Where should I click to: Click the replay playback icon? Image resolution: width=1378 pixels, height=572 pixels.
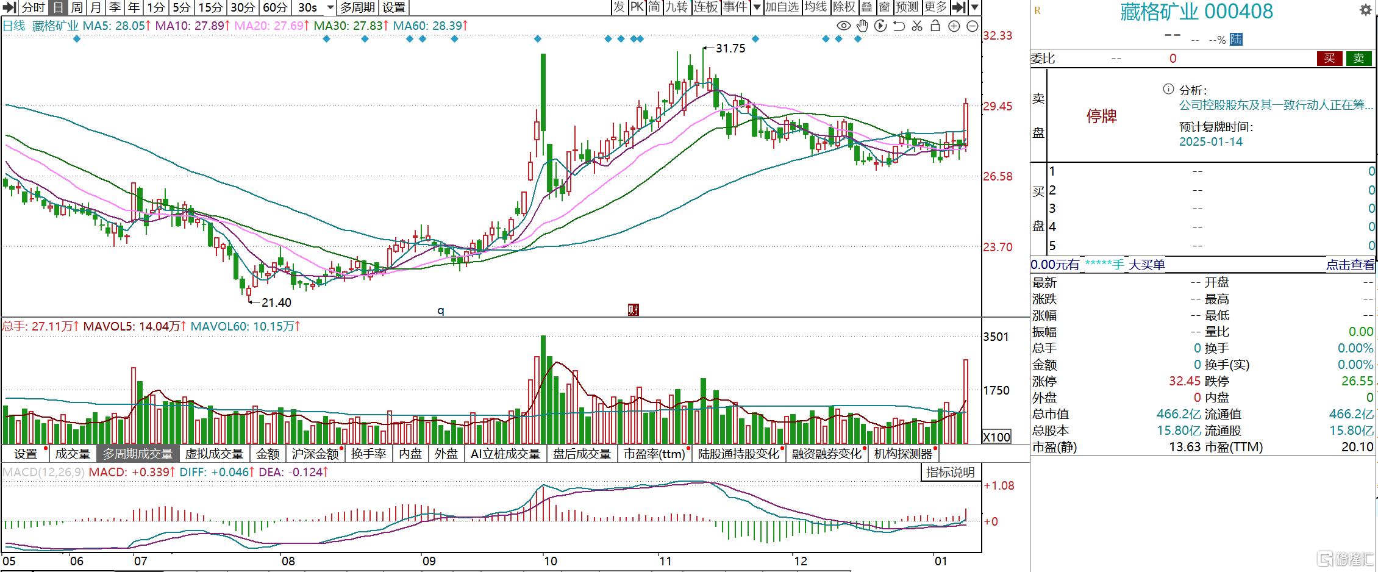click(880, 26)
